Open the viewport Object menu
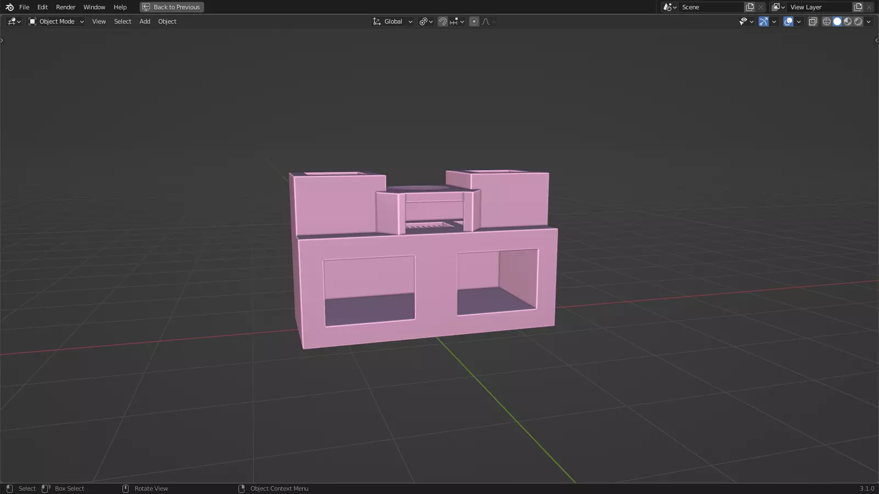Image resolution: width=879 pixels, height=494 pixels. coord(167,21)
